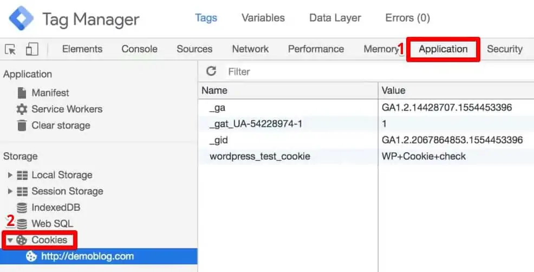Switch to the Sources panel
Image resolution: width=534 pixels, height=272 pixels.
click(x=194, y=49)
